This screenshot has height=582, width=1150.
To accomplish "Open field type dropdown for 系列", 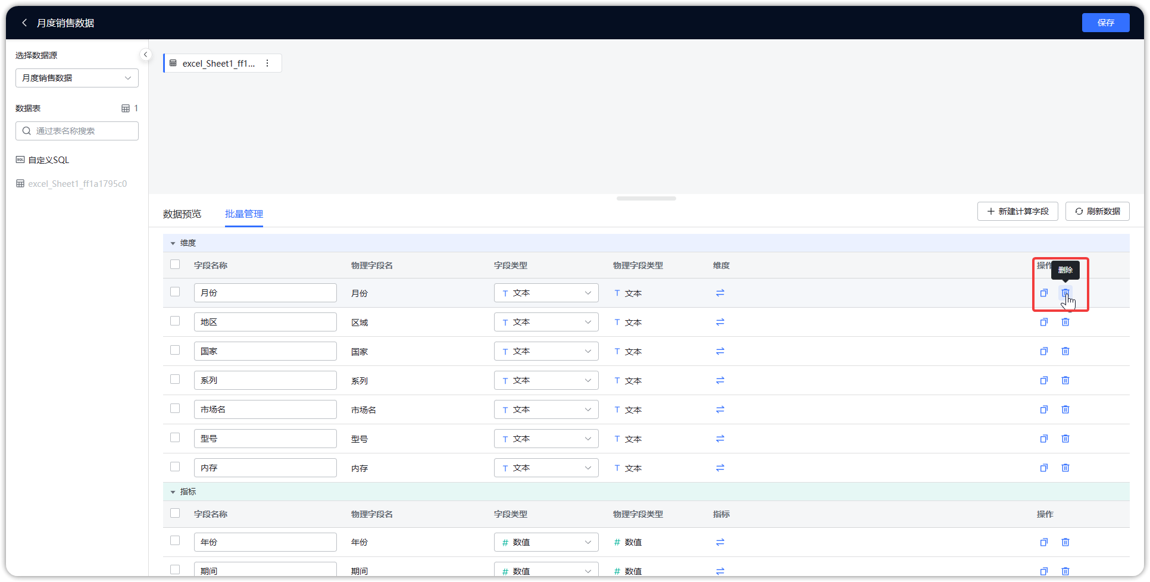I will 546,380.
